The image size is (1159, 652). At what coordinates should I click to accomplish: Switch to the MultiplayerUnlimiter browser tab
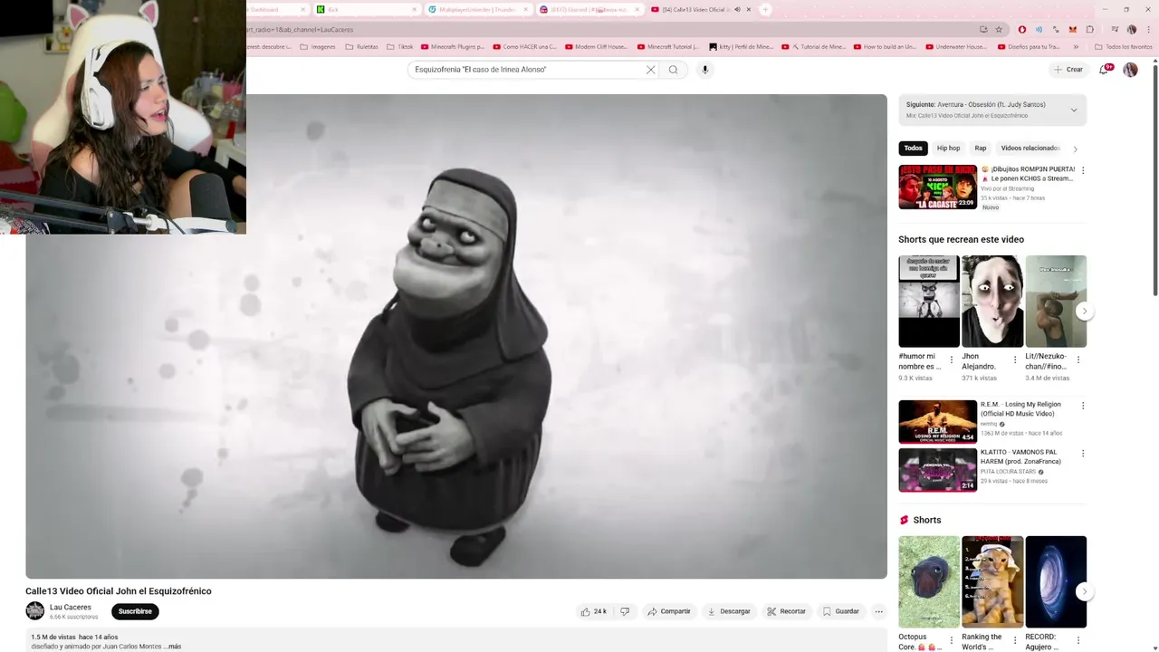click(x=477, y=9)
